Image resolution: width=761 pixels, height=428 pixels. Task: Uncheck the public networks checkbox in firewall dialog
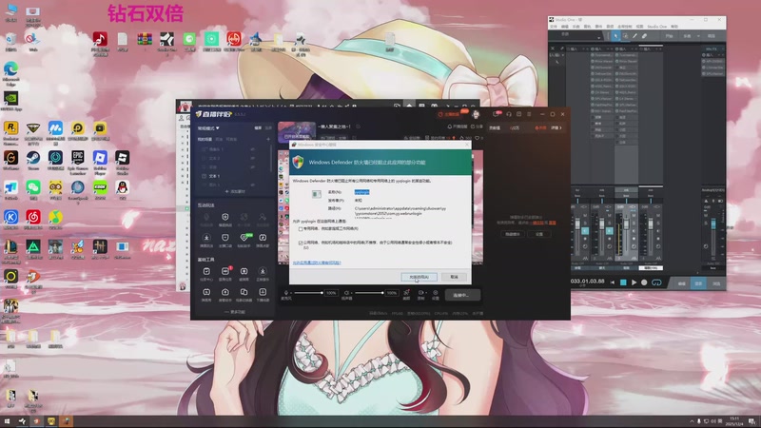301,243
